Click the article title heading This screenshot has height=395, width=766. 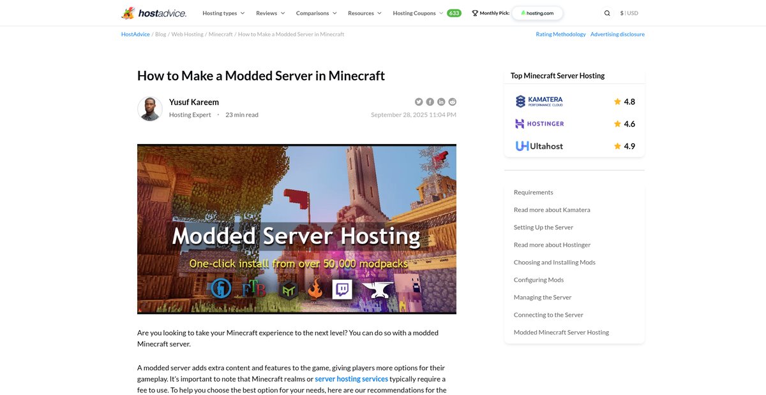[261, 76]
